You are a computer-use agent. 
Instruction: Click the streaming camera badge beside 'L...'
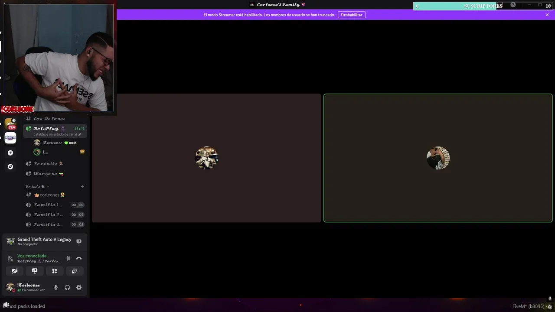coord(82,152)
